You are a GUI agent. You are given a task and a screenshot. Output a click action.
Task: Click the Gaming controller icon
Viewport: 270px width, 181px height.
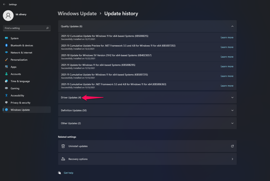coord(6,88)
